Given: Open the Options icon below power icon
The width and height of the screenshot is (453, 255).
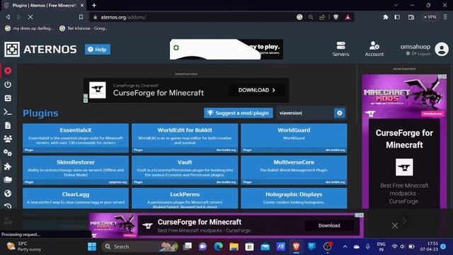Looking at the screenshot, I should 8,98.
